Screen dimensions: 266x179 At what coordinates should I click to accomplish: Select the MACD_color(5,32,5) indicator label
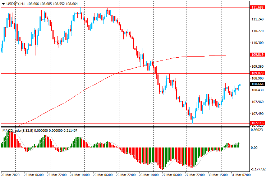coord(18,130)
